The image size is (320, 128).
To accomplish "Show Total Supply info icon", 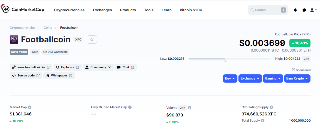I will coord(263,121).
